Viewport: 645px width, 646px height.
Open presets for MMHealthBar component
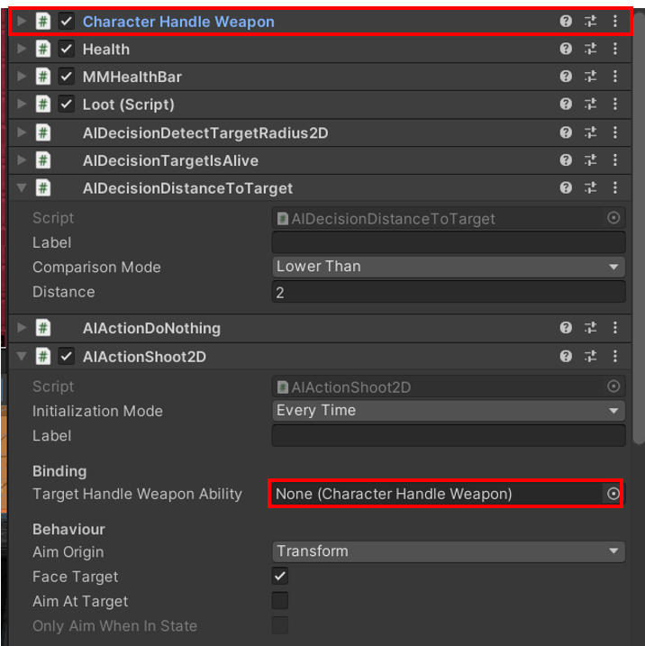(x=591, y=77)
